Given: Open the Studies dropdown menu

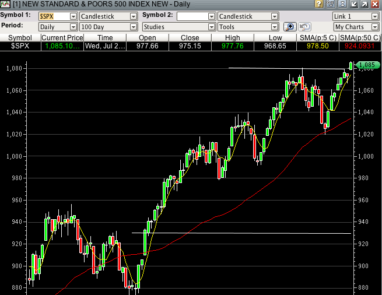Looking at the screenshot, I should tap(211, 27).
